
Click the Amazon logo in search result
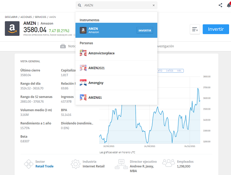click(83, 30)
